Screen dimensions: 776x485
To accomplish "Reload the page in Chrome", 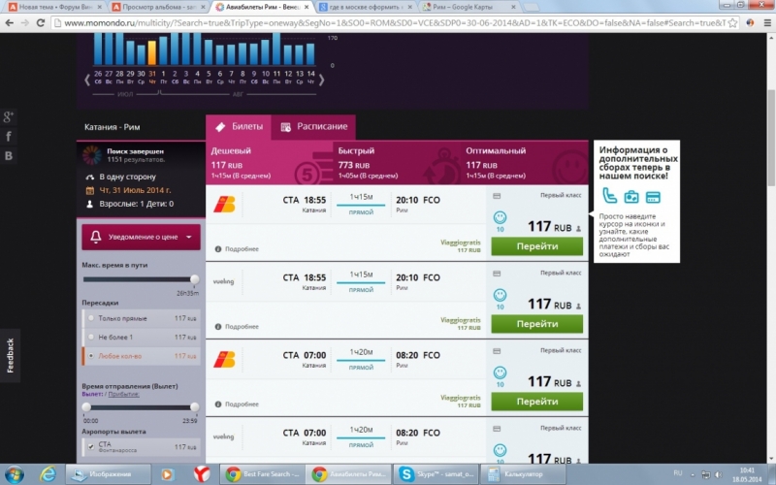I will (x=41, y=22).
